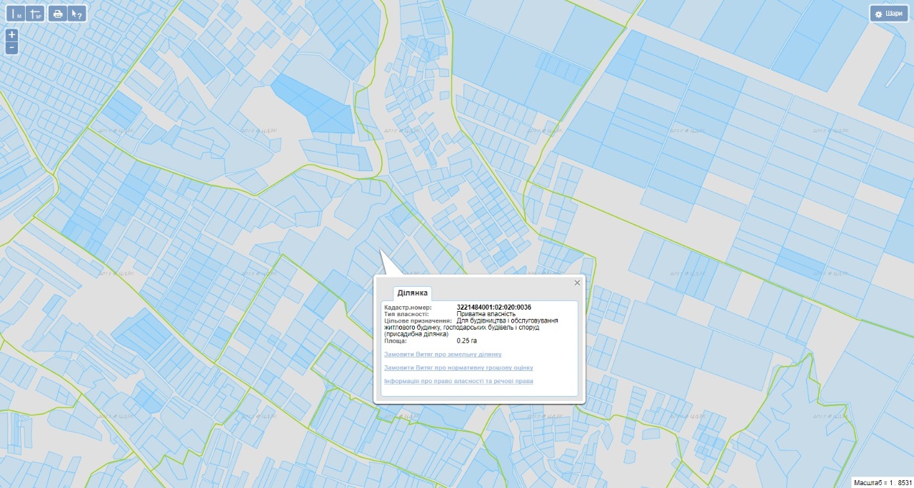Click the Тип власності label
This screenshot has width=914, height=488.
[406, 314]
